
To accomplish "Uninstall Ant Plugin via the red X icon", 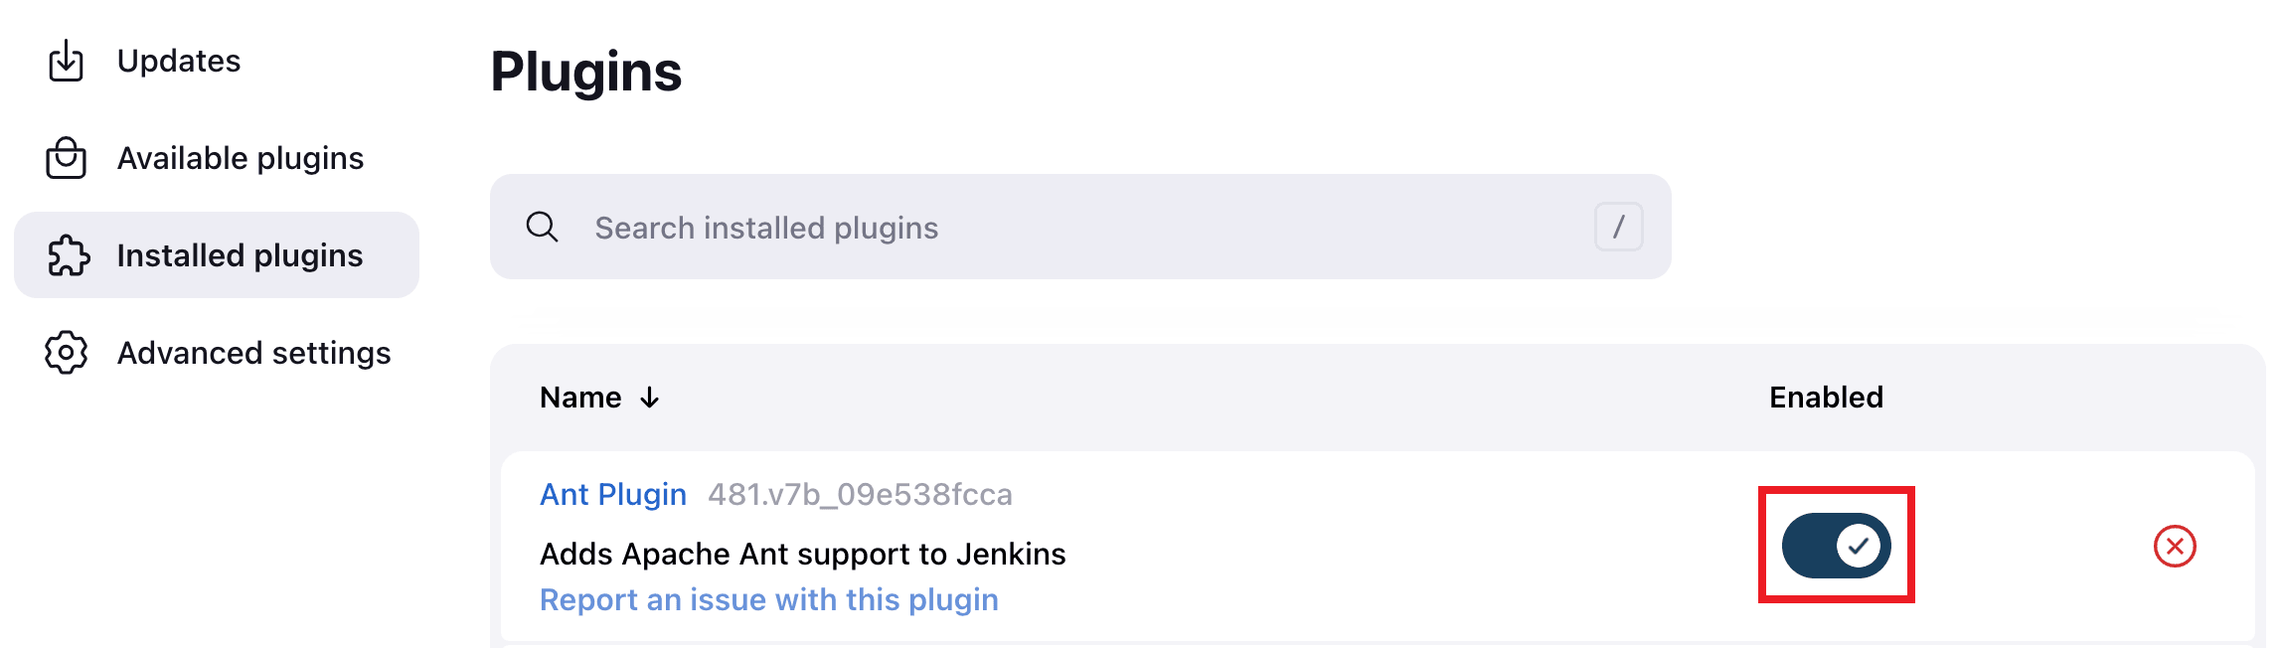I will (x=2174, y=545).
